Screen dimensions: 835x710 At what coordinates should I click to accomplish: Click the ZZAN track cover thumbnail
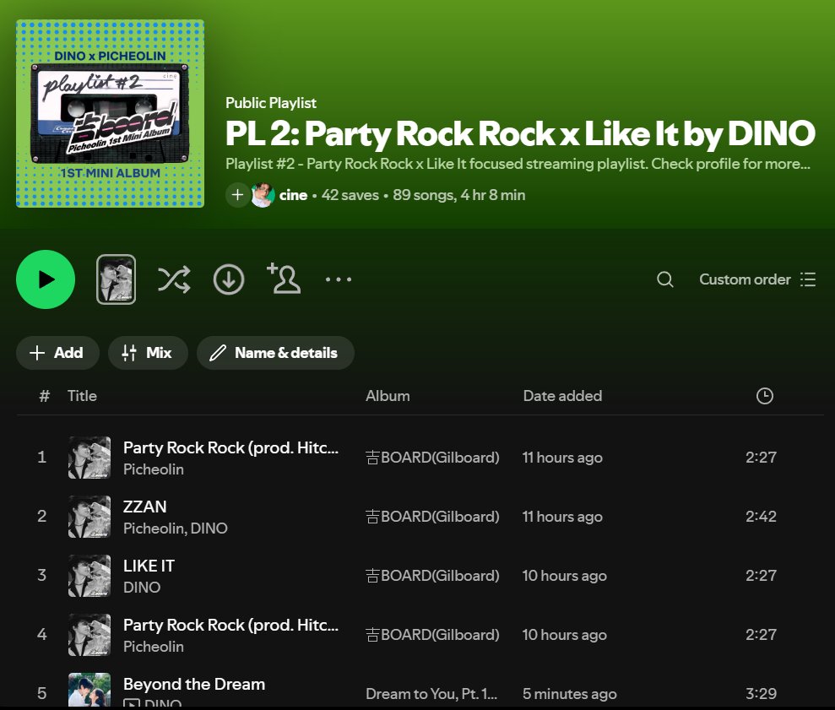pos(89,517)
